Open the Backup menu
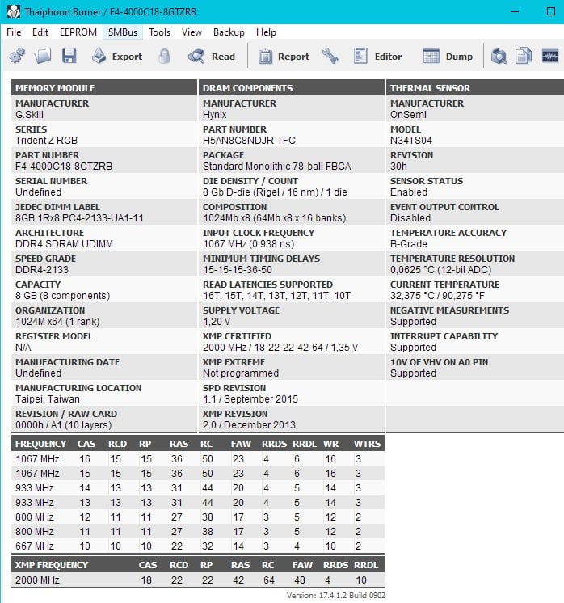The width and height of the screenshot is (564, 603). tap(229, 32)
